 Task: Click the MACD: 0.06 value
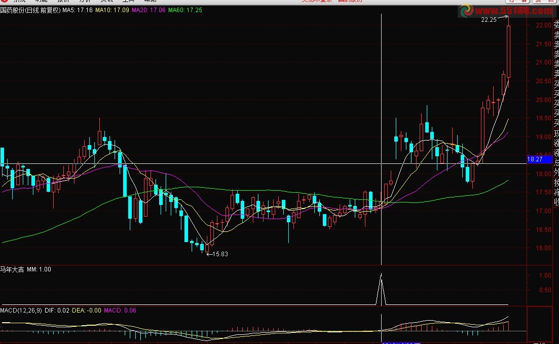(120, 311)
